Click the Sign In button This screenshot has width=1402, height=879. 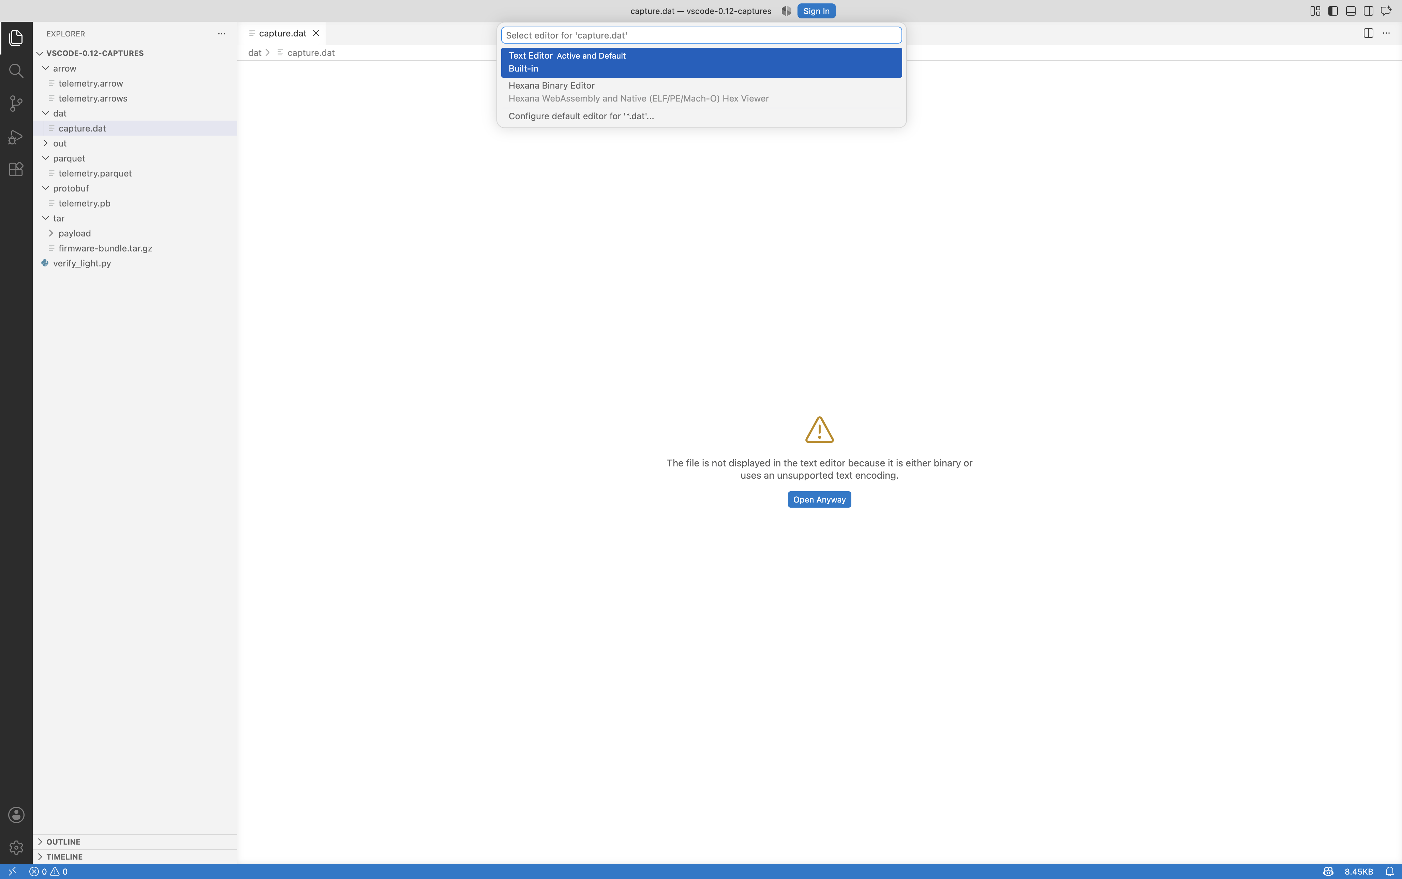816,11
